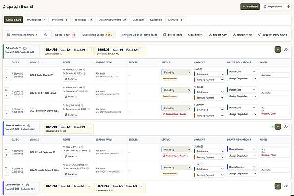The width and height of the screenshot is (294, 196).
Task: Open invoice dropdown for $775.00 load
Action: point(209,169)
